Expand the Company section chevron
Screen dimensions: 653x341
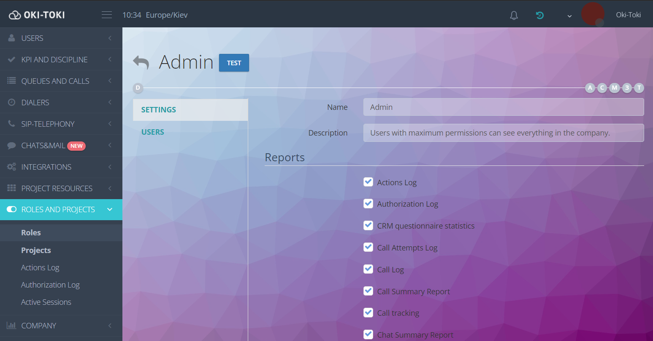[110, 325]
